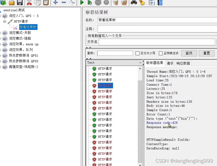Screen dimensions: 217x166
Task: Click the gear icon of 流控入门, QPS < 5
Action: tap(5, 16)
